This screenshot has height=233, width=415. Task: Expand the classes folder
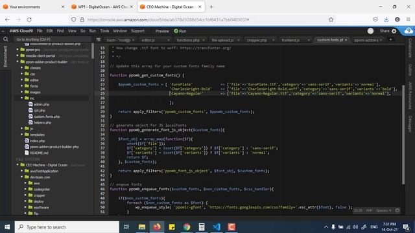pos(22,67)
